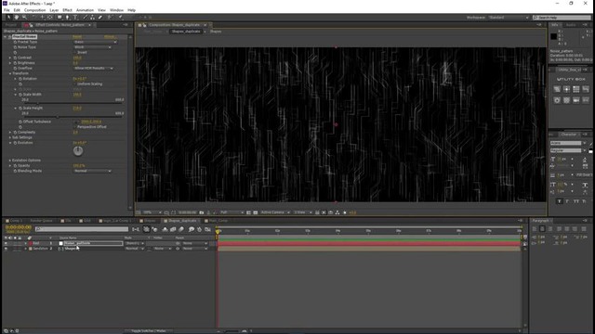The height and width of the screenshot is (334, 595).
Task: Click the Scale Width stopwatch icon
Action: tap(20, 95)
